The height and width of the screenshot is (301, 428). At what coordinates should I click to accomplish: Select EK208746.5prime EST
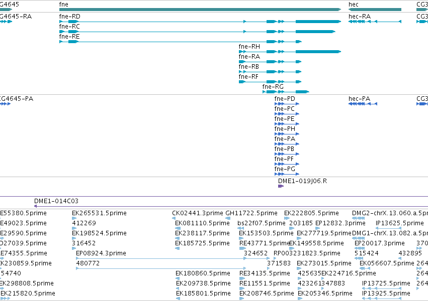(241, 298)
